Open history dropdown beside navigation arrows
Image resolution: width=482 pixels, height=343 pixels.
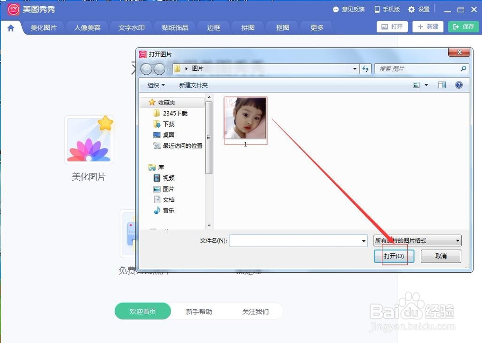click(168, 69)
